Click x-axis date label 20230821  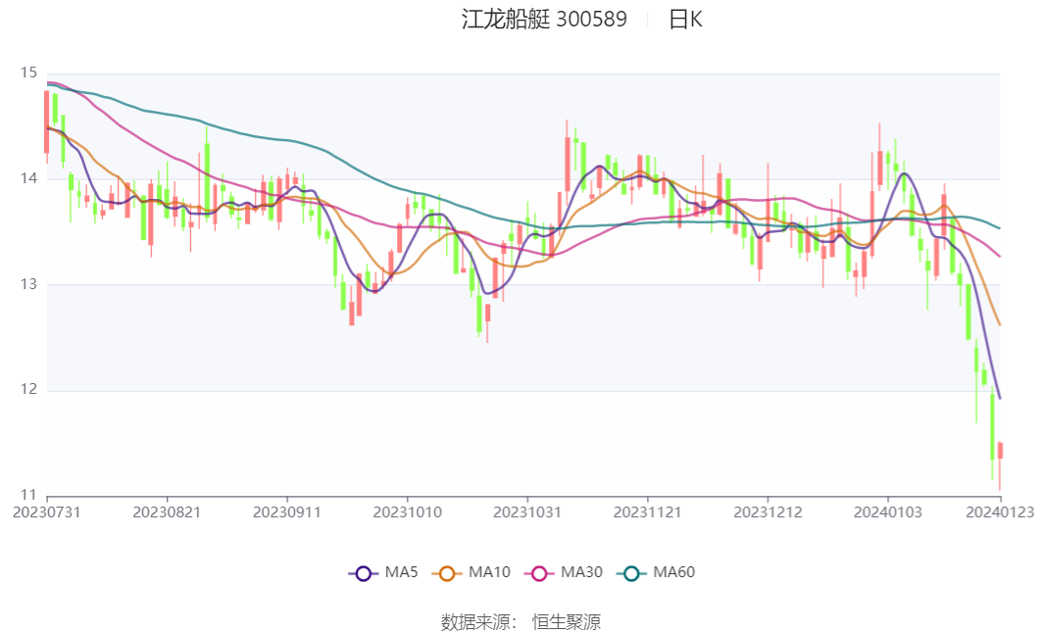pyautogui.click(x=167, y=512)
